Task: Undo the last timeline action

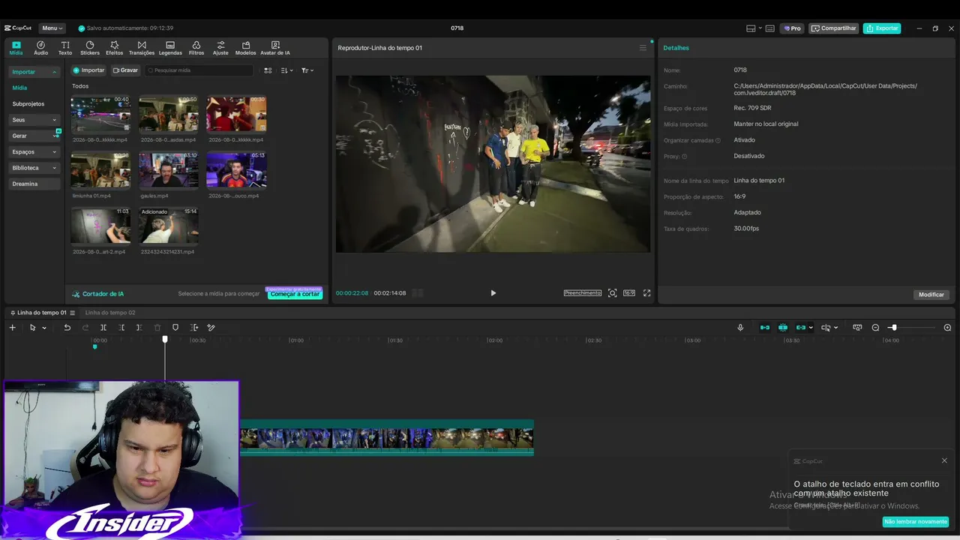Action: pos(67,328)
